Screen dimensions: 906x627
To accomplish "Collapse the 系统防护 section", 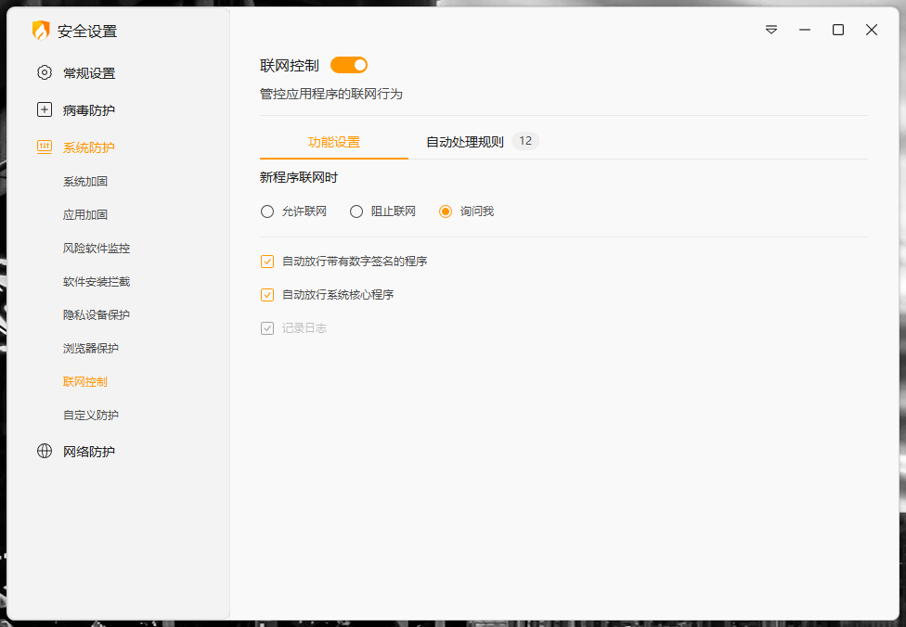I will 89,147.
